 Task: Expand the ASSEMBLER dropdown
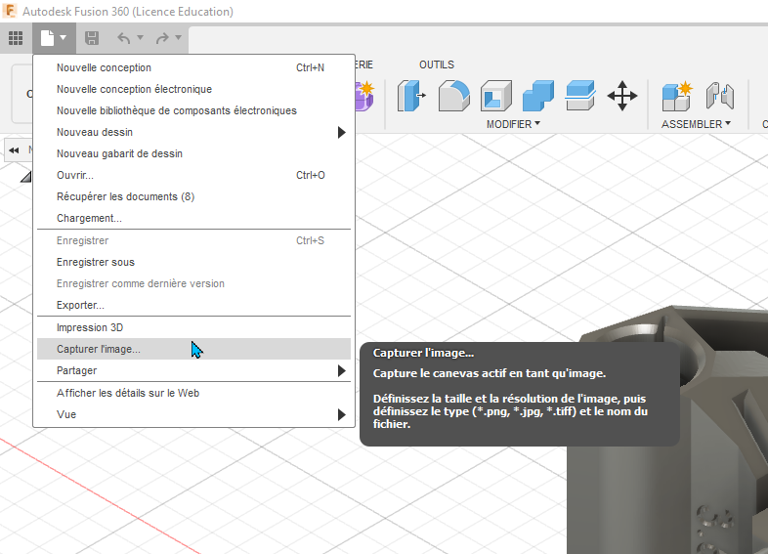point(696,124)
